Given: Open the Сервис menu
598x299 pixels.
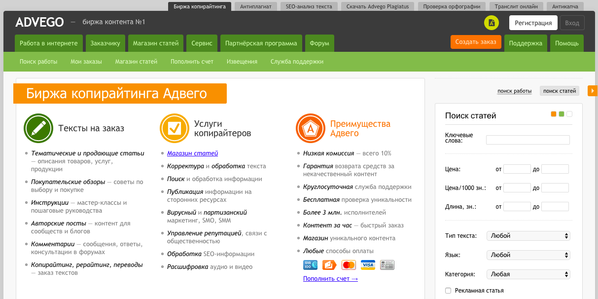Looking at the screenshot, I should click(202, 43).
